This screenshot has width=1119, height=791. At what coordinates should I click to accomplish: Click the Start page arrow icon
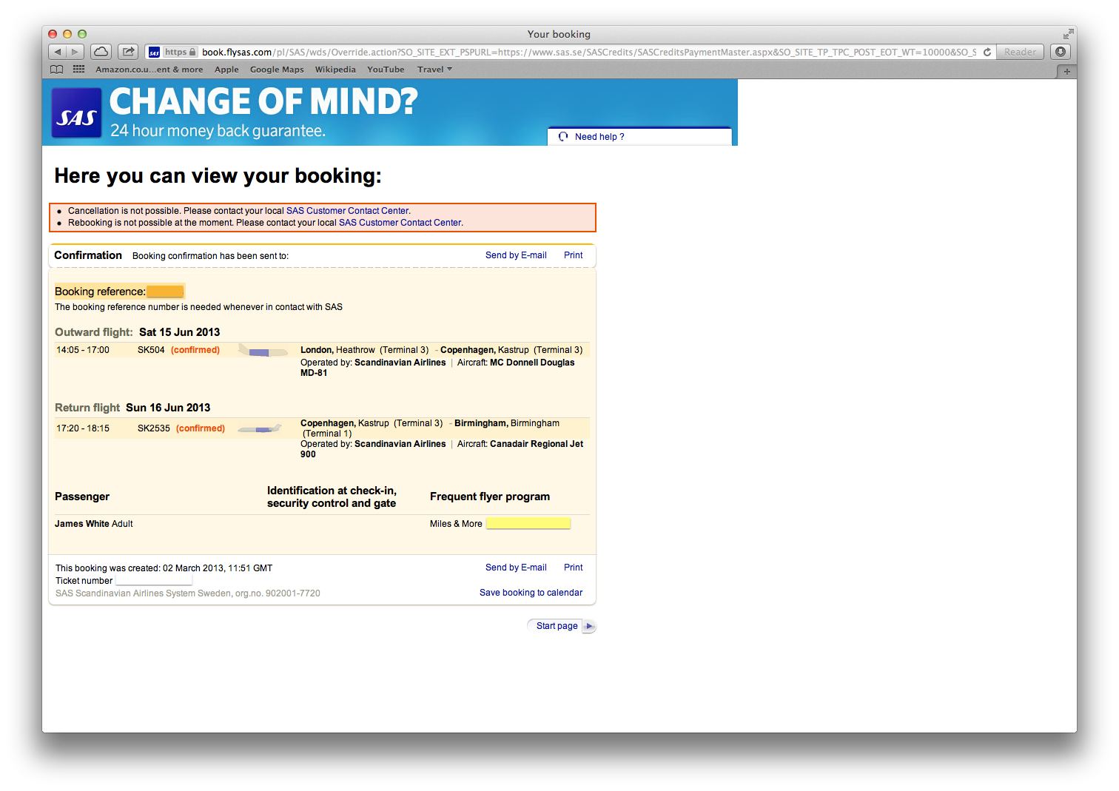click(x=589, y=626)
